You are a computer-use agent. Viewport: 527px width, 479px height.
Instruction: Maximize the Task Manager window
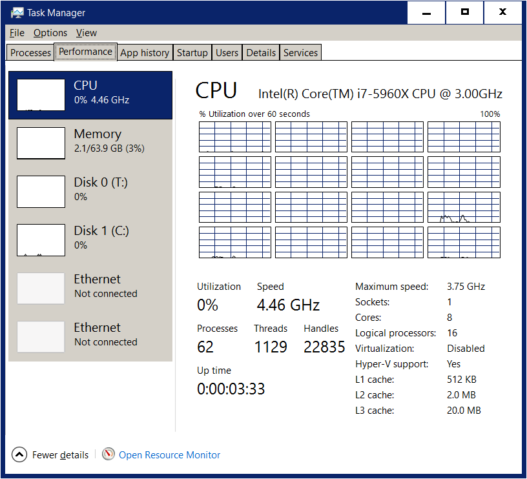464,12
